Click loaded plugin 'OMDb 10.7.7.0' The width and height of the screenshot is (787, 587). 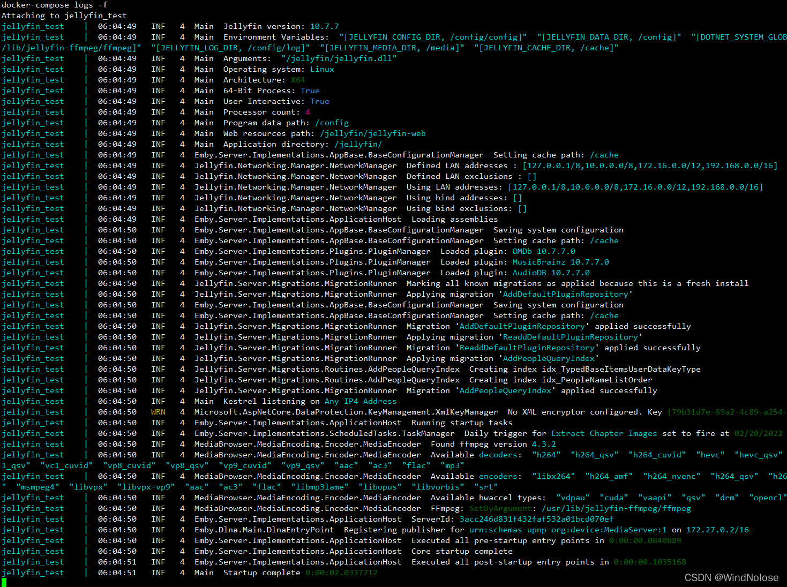click(x=544, y=251)
